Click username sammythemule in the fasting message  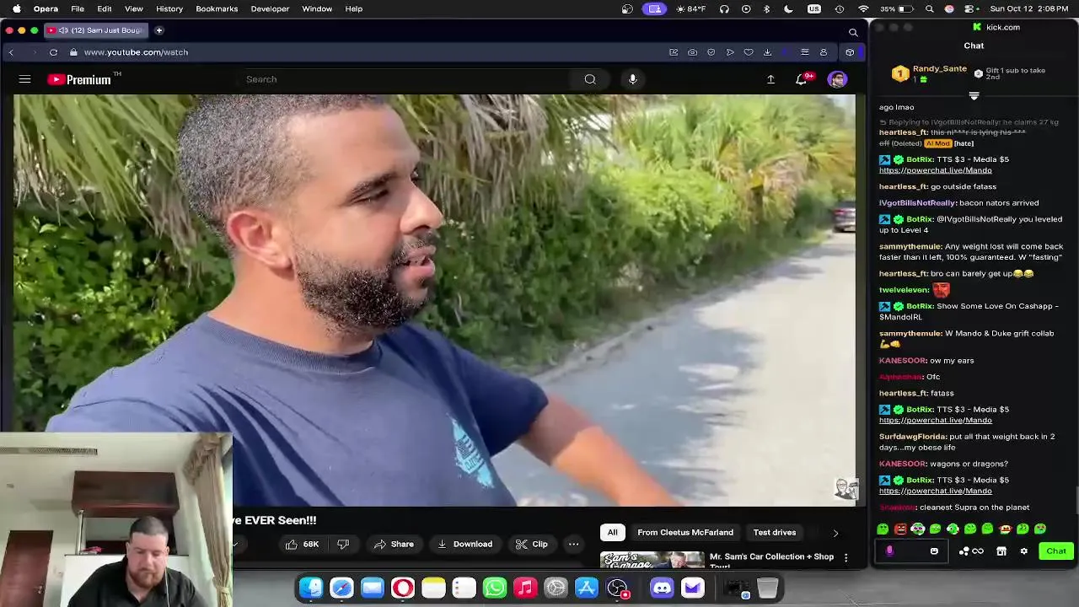[910, 247]
